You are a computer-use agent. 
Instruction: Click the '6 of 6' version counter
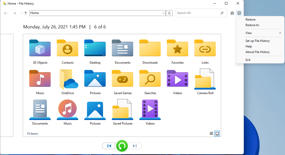pos(100,27)
